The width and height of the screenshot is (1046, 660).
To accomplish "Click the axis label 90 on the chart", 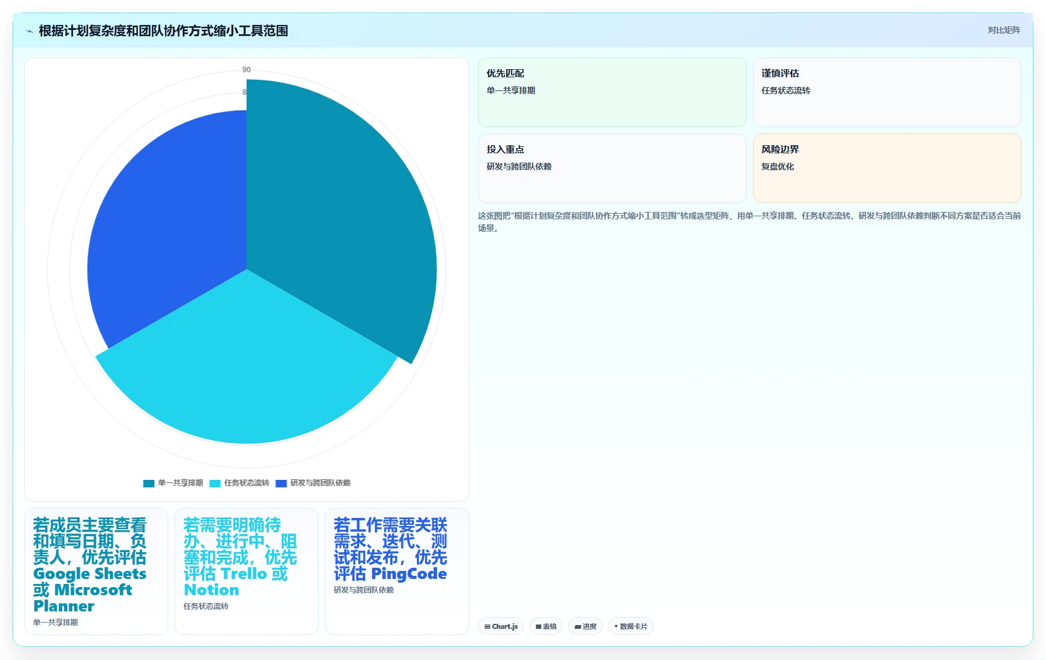I will (x=246, y=70).
